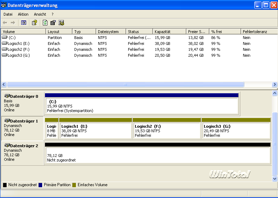Click the Help toolbar icon with question mark

pos(34,23)
